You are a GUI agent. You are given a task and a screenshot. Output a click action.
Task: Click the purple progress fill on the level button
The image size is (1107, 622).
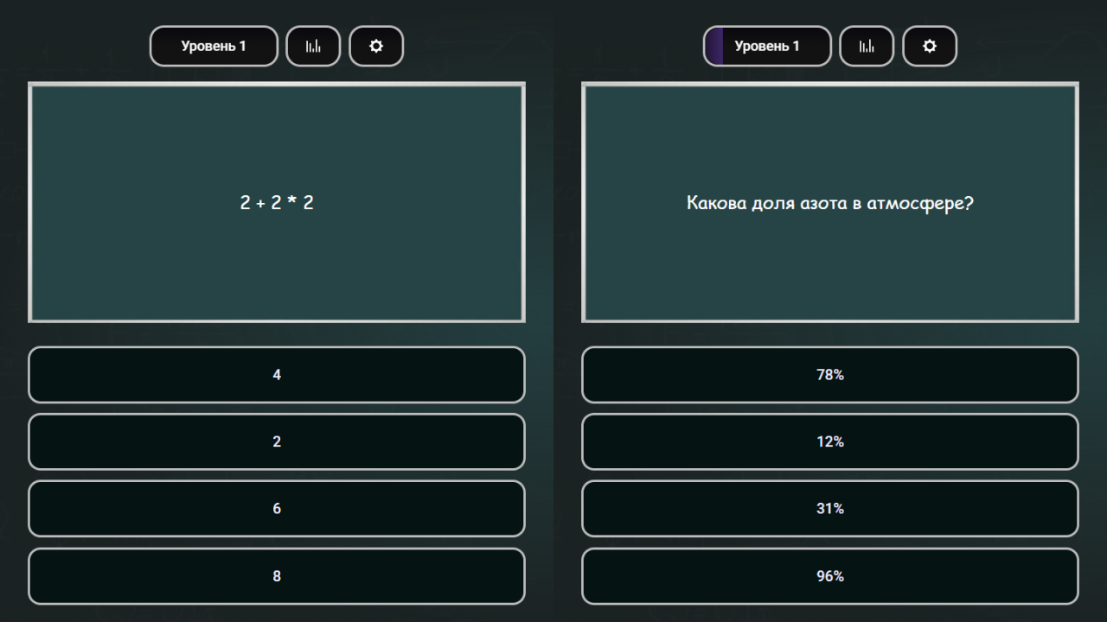714,46
